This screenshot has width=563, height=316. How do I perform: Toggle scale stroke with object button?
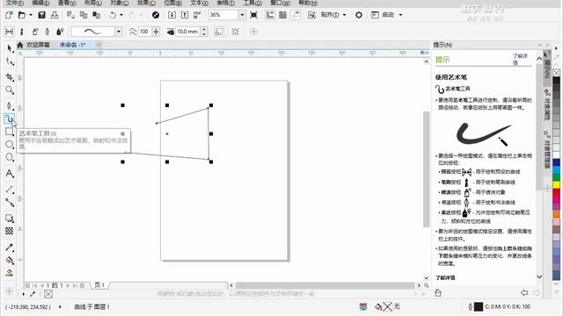(x=219, y=32)
